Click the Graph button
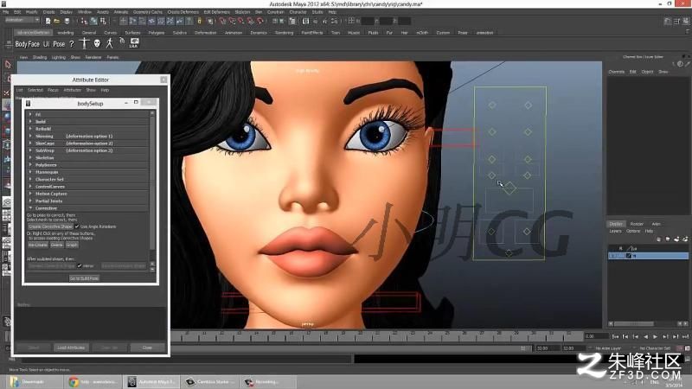The height and width of the screenshot is (389, 692). coord(72,245)
